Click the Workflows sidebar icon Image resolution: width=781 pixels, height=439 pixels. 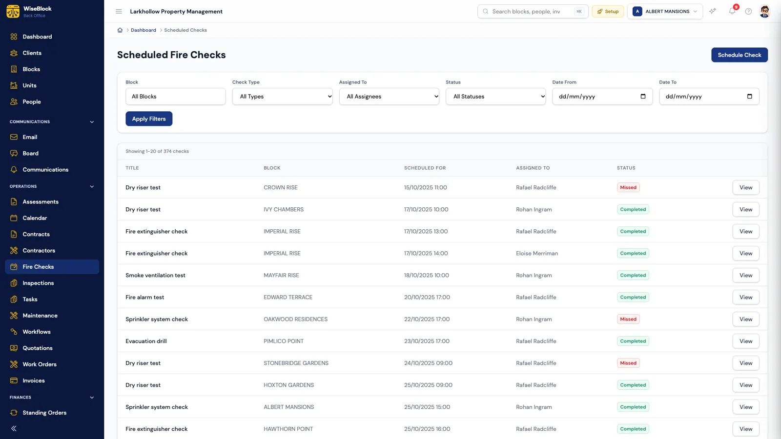(x=14, y=332)
